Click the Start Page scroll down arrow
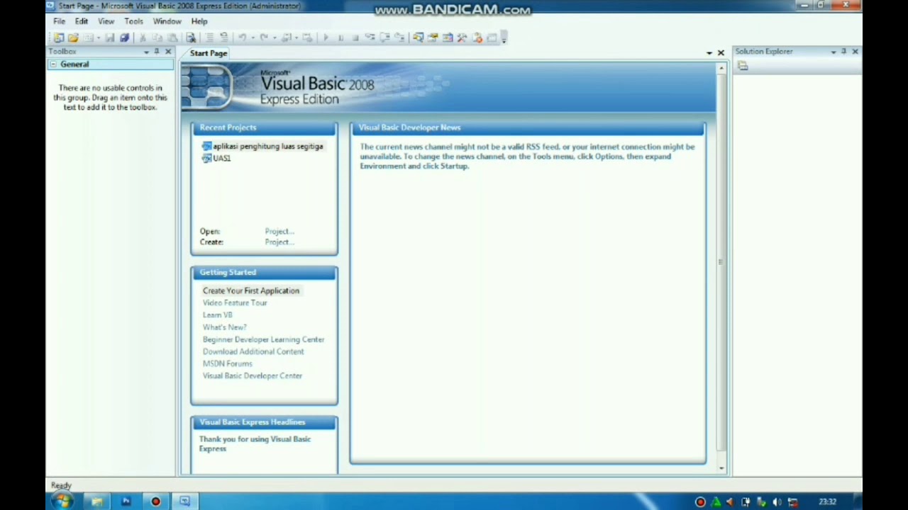This screenshot has height=510, width=908. [721, 467]
